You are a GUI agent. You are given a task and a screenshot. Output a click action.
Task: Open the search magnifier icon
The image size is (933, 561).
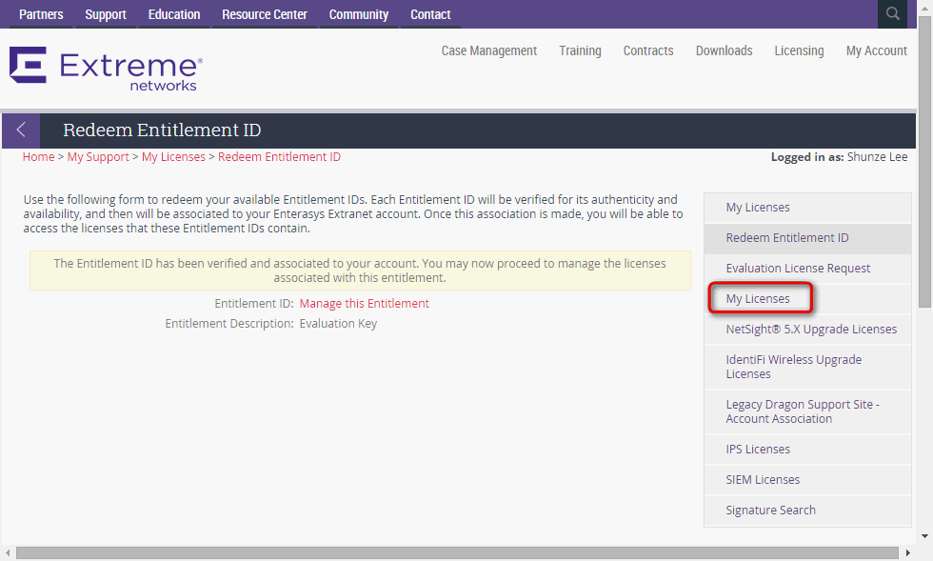[892, 13]
